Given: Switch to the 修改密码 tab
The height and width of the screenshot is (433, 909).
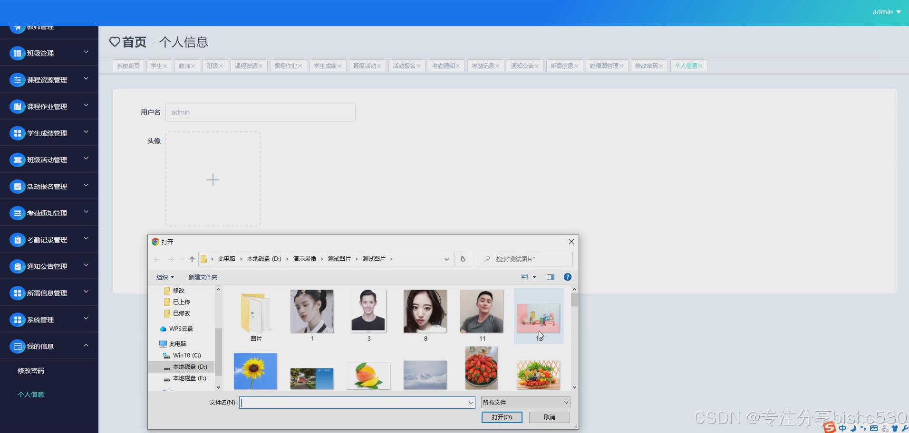Looking at the screenshot, I should (648, 66).
